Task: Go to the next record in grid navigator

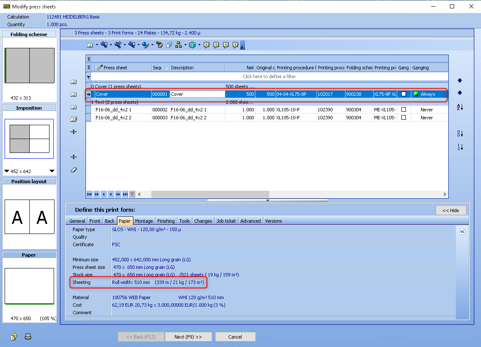Action: 111,194
